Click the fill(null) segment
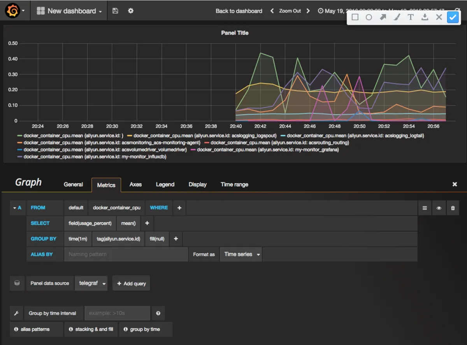 pos(157,239)
